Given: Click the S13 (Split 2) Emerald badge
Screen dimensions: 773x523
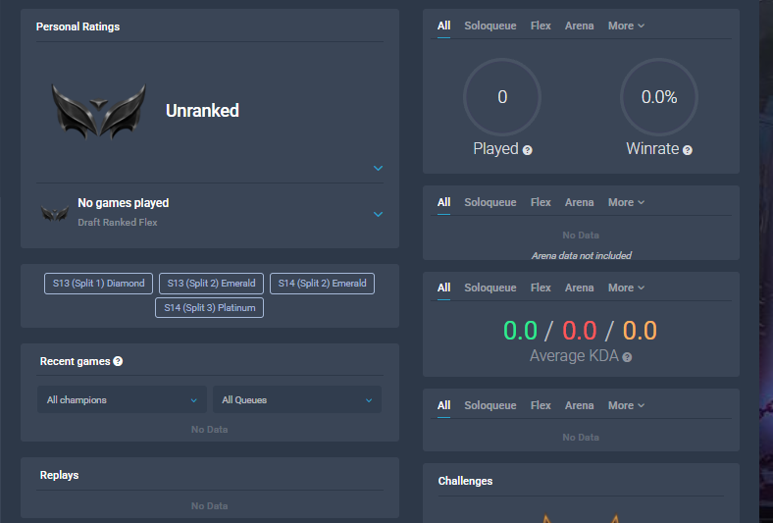Looking at the screenshot, I should click(211, 284).
